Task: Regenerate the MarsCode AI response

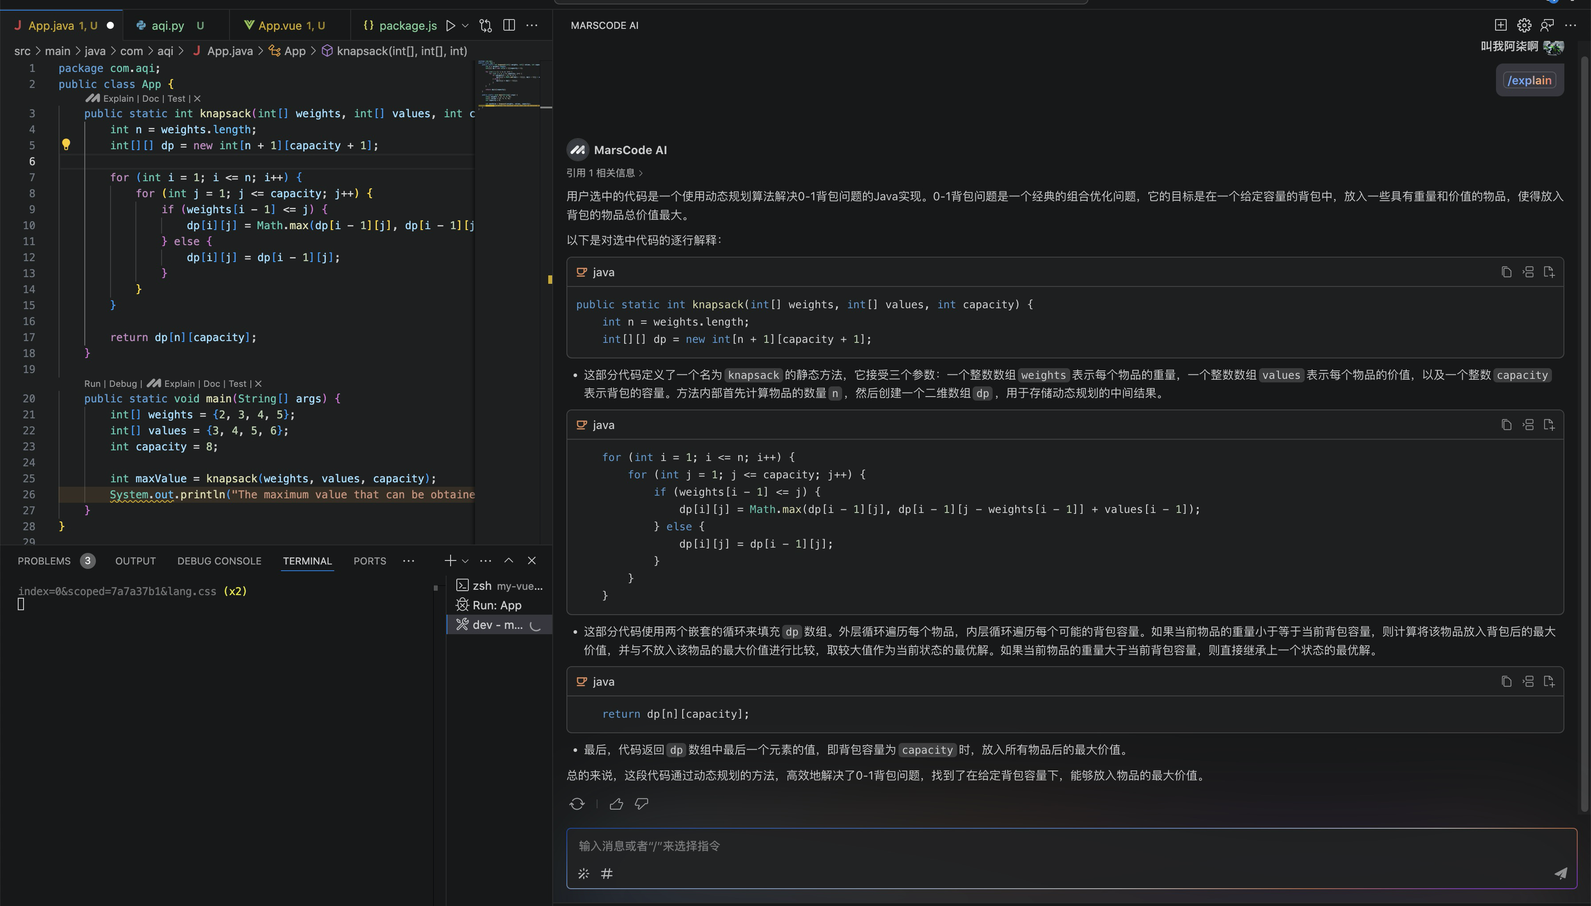Action: (577, 804)
